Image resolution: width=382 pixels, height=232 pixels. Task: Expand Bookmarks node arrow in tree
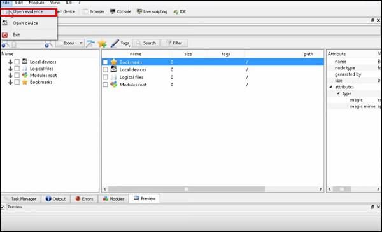(10, 82)
